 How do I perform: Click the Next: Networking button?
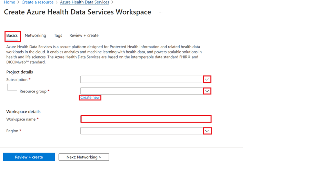[x=84, y=157]
